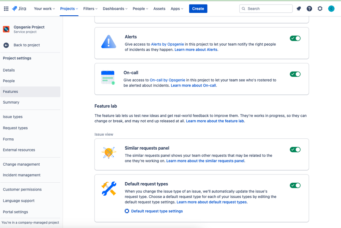Click the blue Create button
Viewport: 341px width, 228px height.
[x=198, y=9]
